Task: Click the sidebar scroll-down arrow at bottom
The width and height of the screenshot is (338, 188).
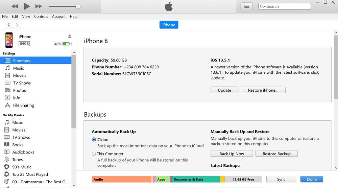Action: pos(74,185)
